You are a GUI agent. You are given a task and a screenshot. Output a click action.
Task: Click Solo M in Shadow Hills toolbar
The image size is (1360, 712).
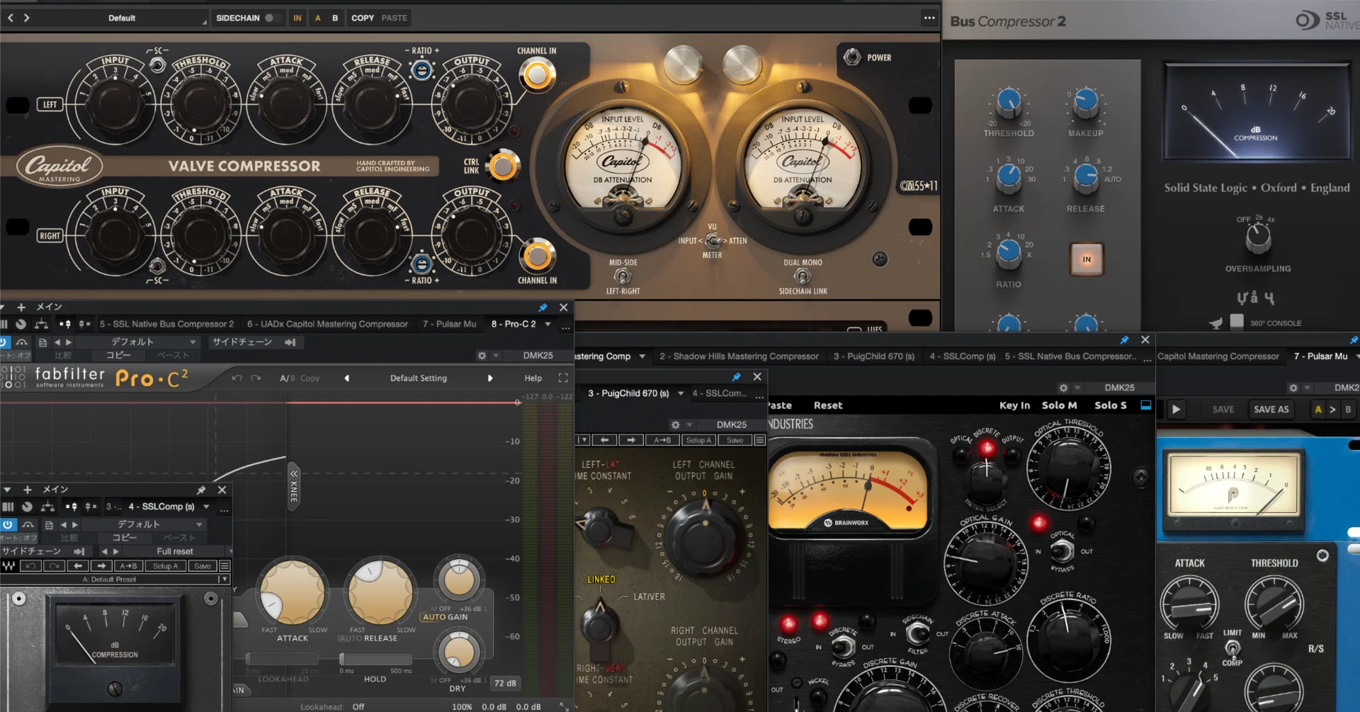tap(1059, 405)
